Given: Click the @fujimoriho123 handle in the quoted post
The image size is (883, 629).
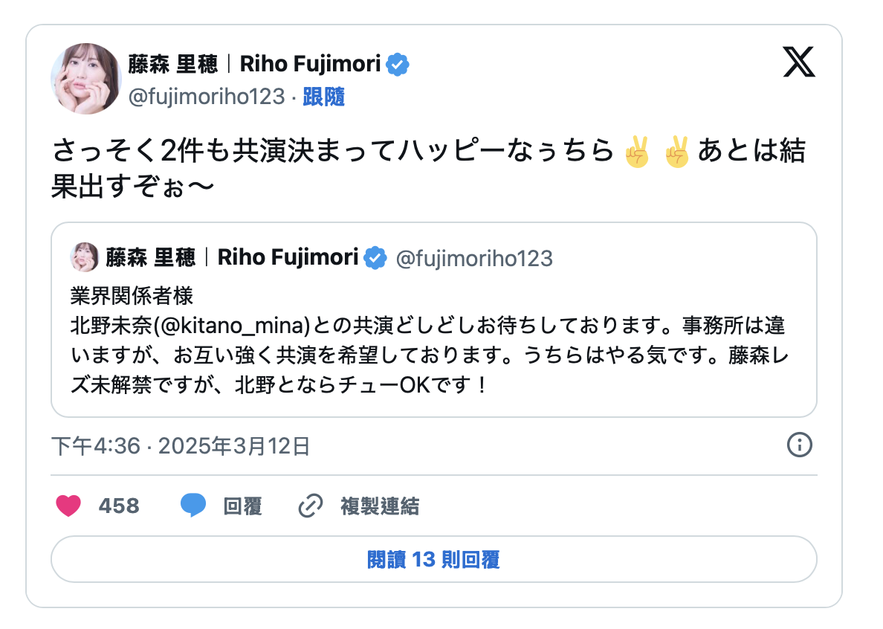Looking at the screenshot, I should click(x=474, y=258).
